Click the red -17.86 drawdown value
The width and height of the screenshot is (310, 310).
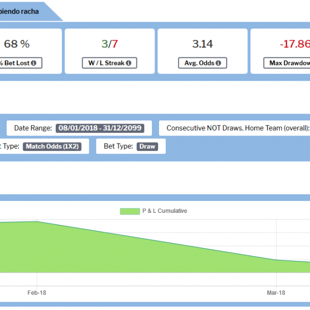pyautogui.click(x=295, y=44)
